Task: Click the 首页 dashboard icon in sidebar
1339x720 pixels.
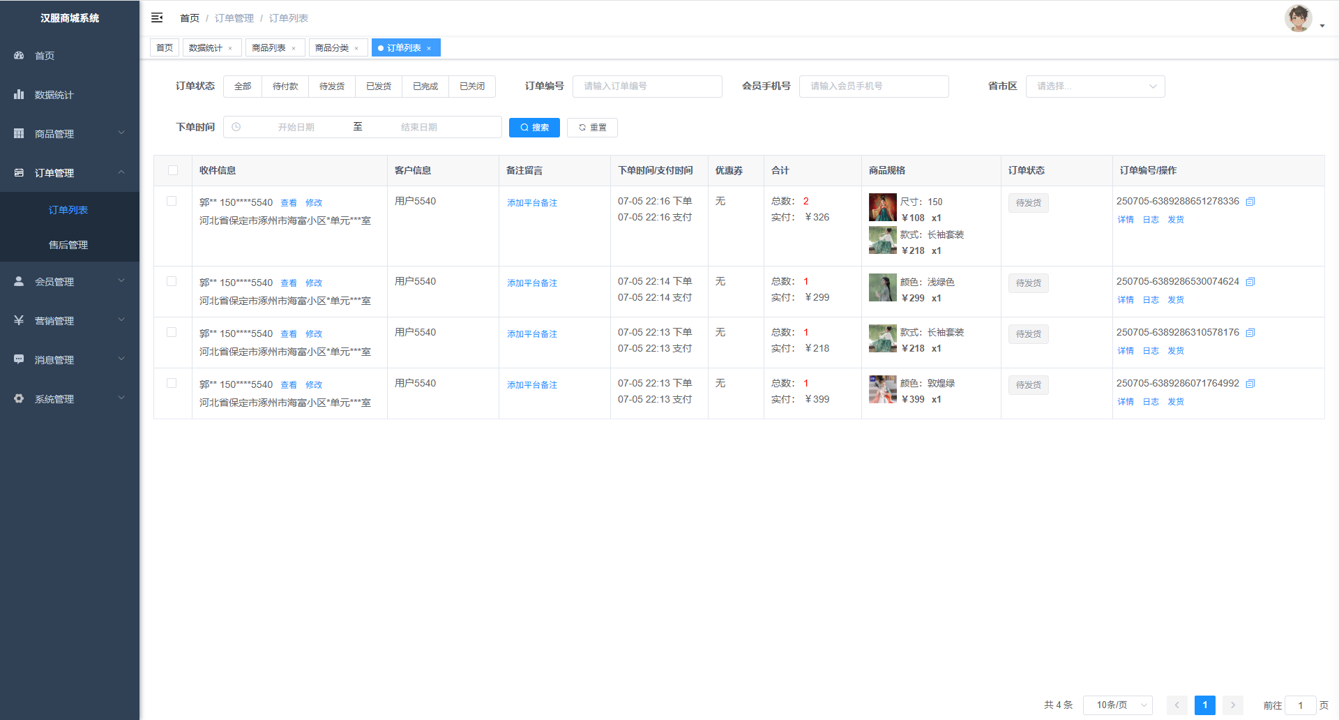Action: [19, 55]
